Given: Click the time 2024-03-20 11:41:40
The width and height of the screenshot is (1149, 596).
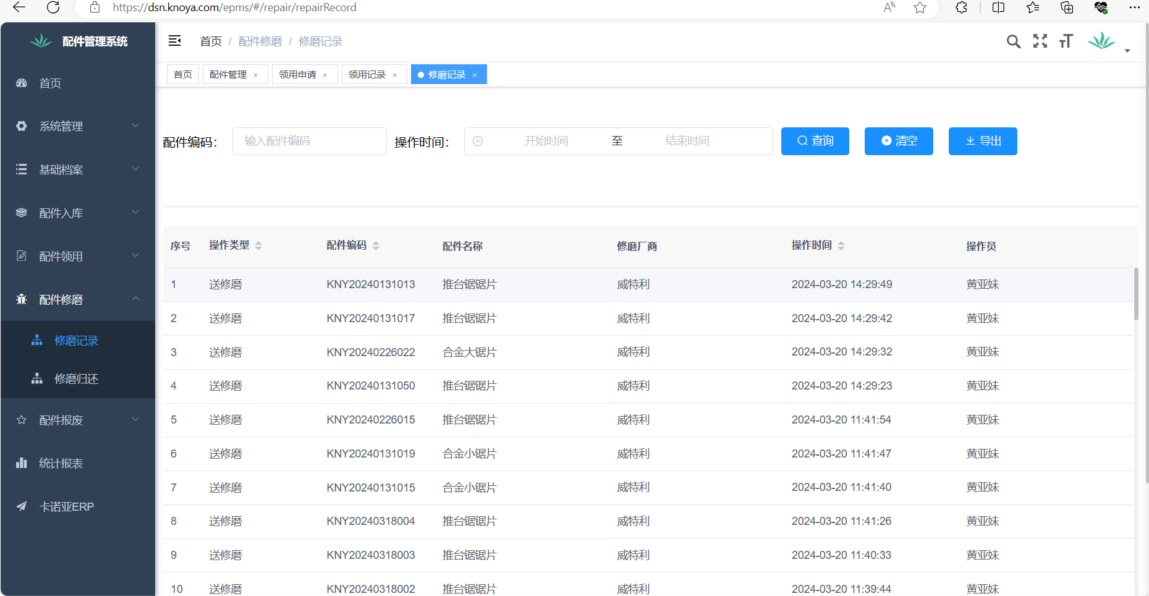Looking at the screenshot, I should click(x=841, y=487).
